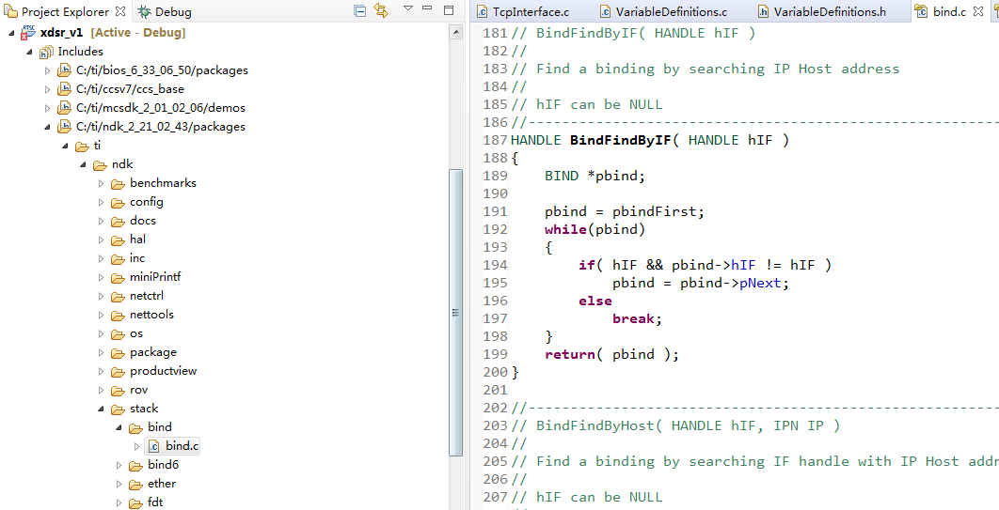Click the Includes node icon
This screenshot has height=510, width=999.
click(x=46, y=52)
